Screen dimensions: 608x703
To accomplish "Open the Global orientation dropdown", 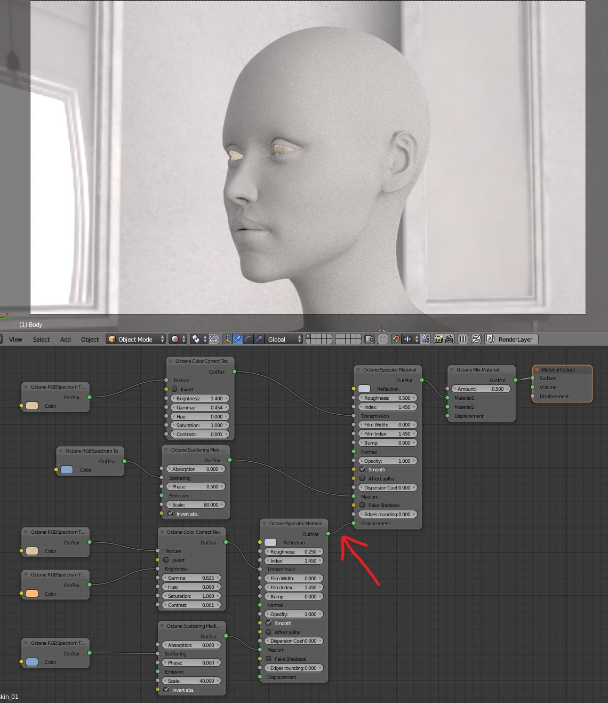I will [284, 339].
